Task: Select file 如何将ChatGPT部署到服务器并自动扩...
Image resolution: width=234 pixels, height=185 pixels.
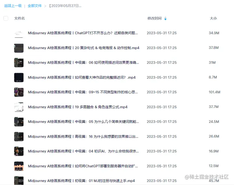Action: click(x=83, y=166)
